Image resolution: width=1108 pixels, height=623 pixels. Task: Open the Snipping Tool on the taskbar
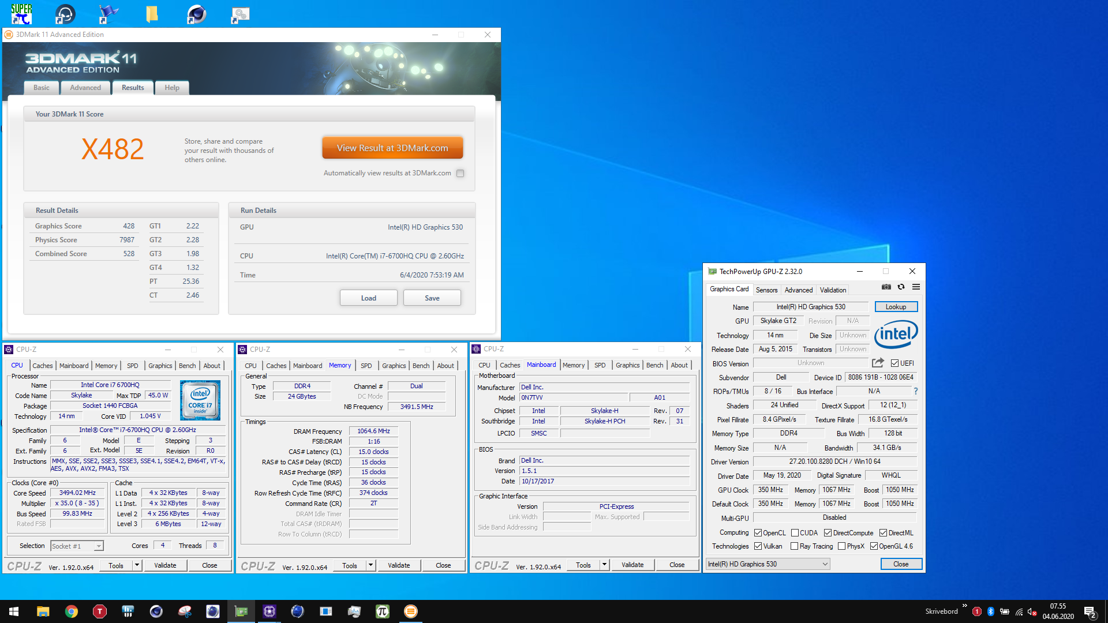185,611
